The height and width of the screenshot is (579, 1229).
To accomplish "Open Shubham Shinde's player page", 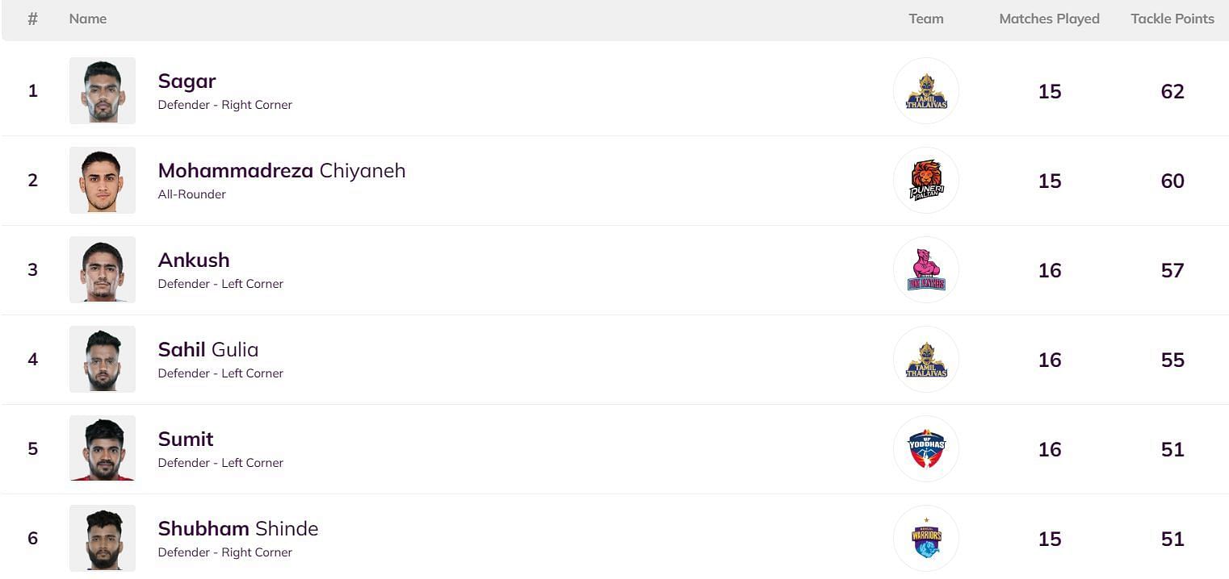I will (x=238, y=529).
